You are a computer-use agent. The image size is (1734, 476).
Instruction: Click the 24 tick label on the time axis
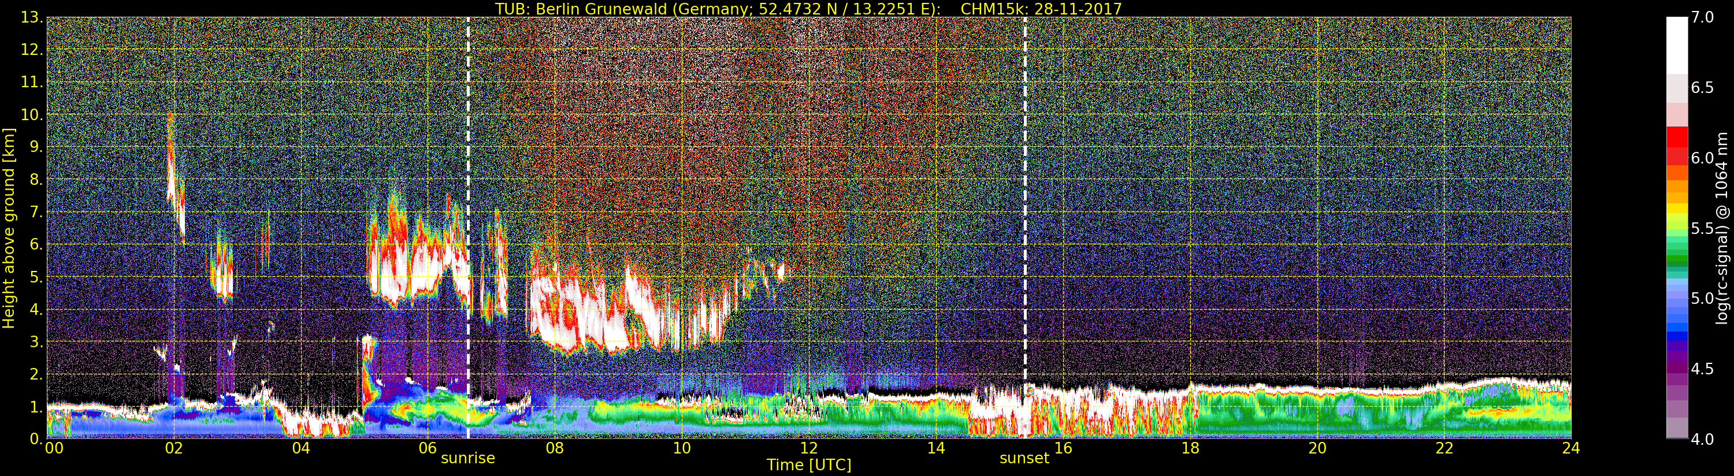(1570, 448)
